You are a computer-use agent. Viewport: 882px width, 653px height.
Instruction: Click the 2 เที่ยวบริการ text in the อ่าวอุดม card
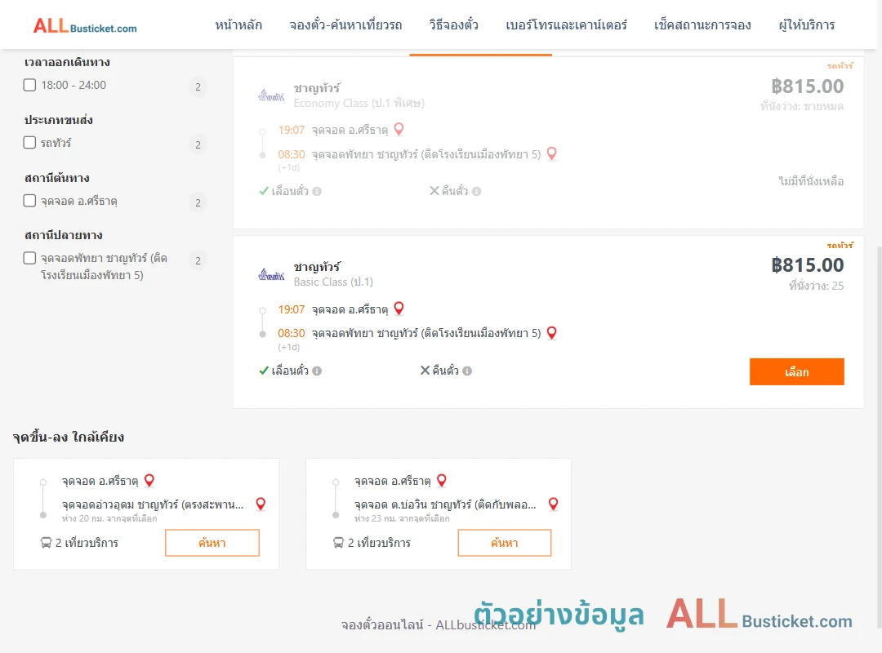[87, 543]
